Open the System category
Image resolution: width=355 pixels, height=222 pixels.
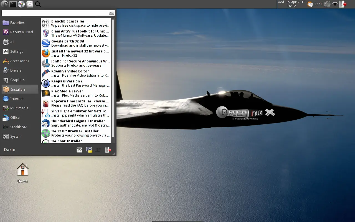tap(20, 137)
